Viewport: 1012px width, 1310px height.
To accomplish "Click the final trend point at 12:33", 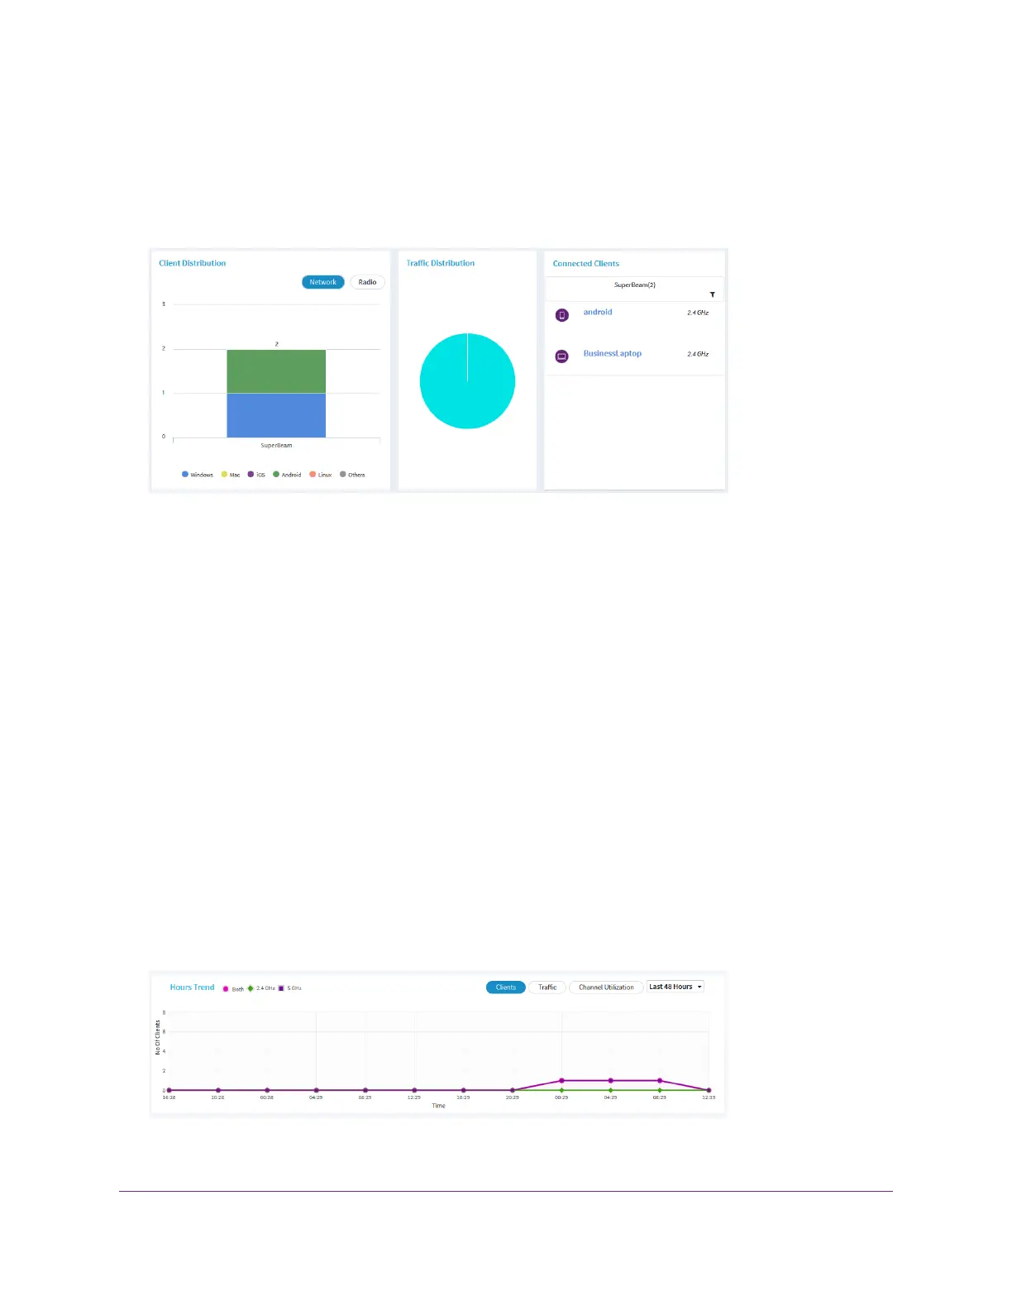I will click(x=709, y=1090).
